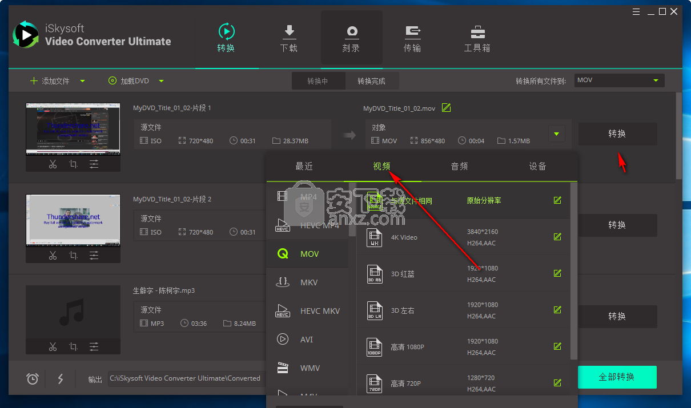Click the output path field
This screenshot has height=408, width=691.
pyautogui.click(x=187, y=378)
